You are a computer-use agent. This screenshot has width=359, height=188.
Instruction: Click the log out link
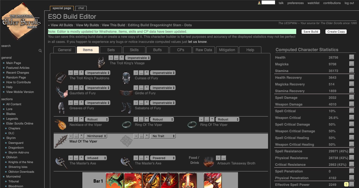tap(349, 3)
